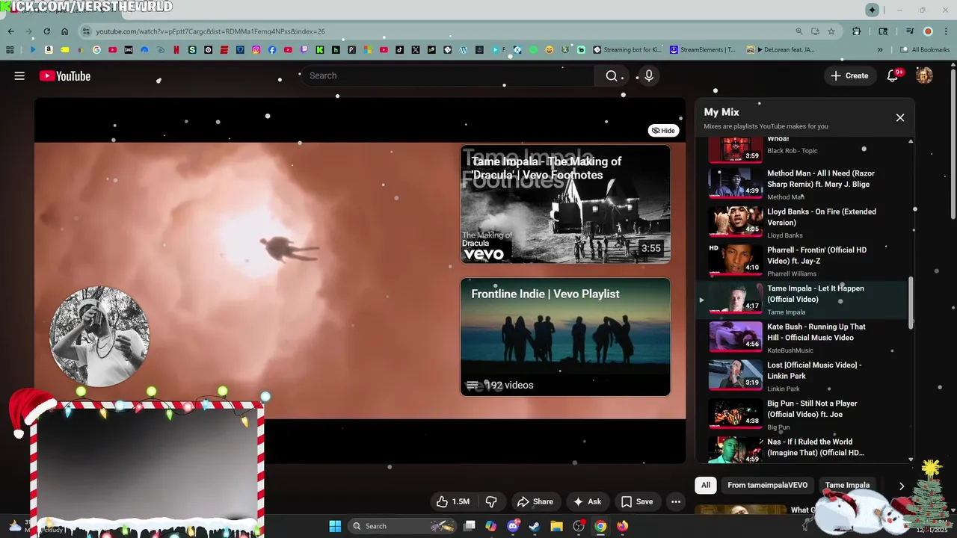The image size is (957, 538).
Task: Open the Kick bookmark
Action: (x=320, y=49)
